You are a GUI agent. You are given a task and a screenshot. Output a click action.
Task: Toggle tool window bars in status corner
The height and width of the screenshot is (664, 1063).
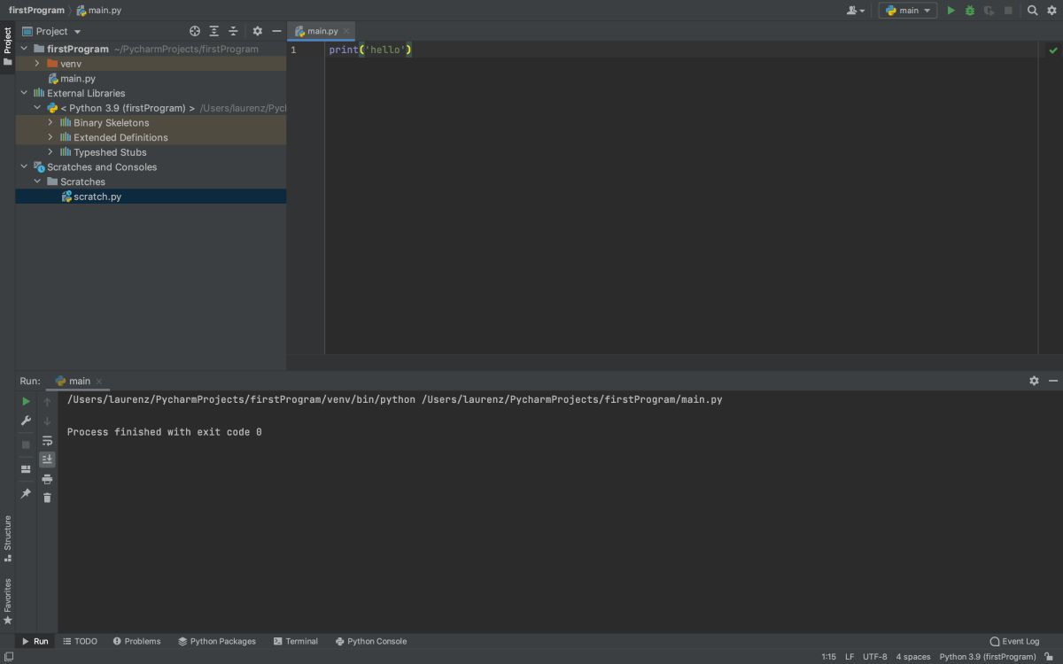coord(8,656)
